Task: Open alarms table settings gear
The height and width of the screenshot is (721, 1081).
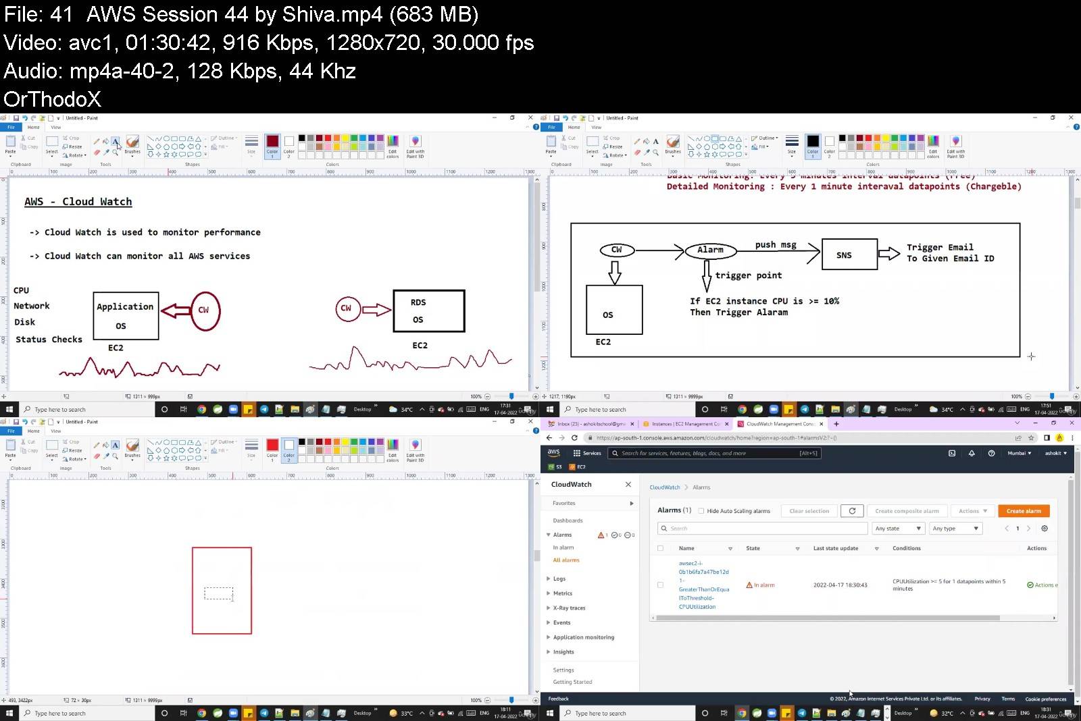Action: (x=1045, y=529)
